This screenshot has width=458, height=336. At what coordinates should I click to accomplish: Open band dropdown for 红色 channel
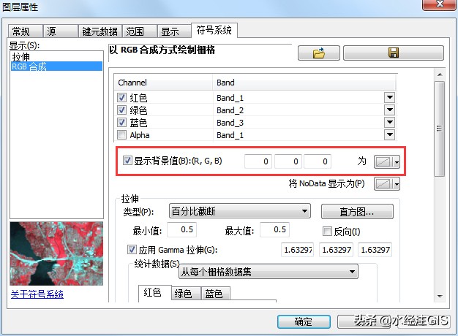pos(390,97)
